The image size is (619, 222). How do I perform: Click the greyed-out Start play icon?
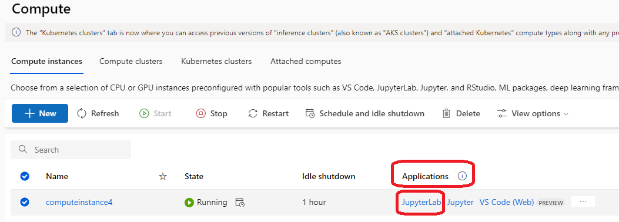pyautogui.click(x=144, y=113)
